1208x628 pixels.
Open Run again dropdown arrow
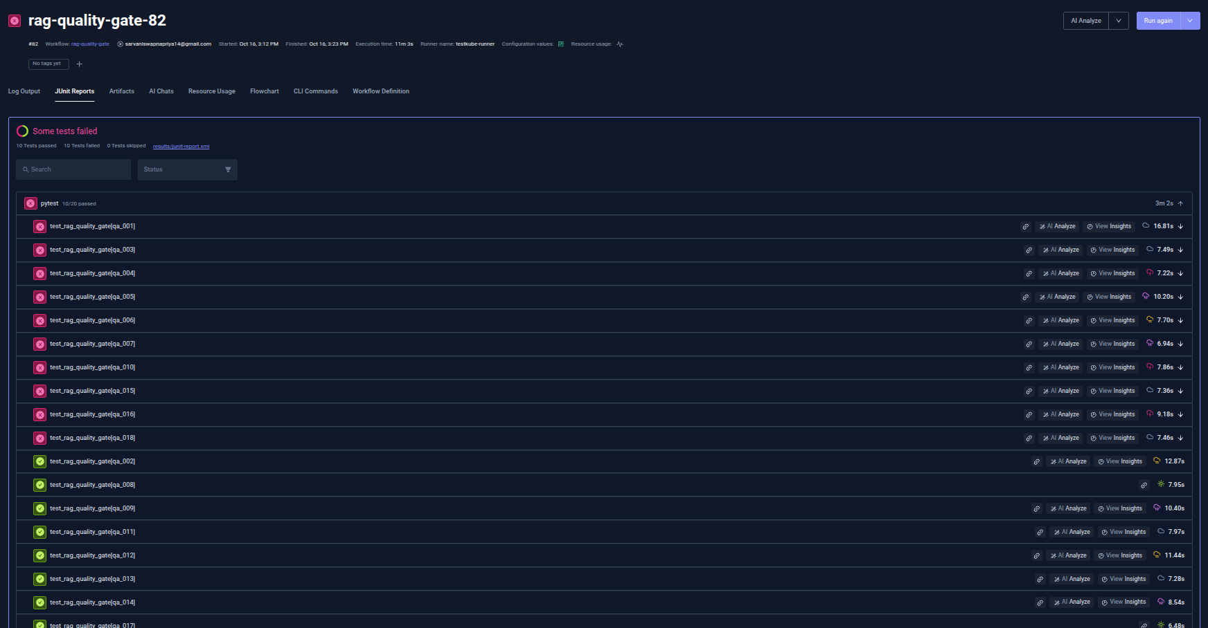coord(1190,21)
